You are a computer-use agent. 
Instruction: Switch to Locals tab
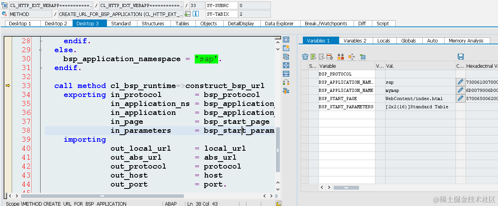384,40
